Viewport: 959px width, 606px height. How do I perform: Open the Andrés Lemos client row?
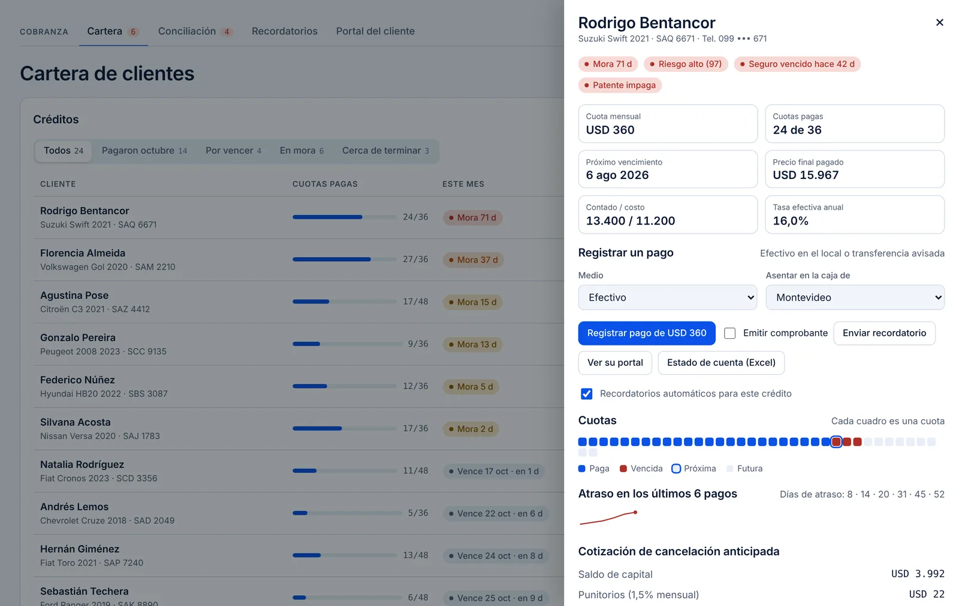pyautogui.click(x=298, y=514)
